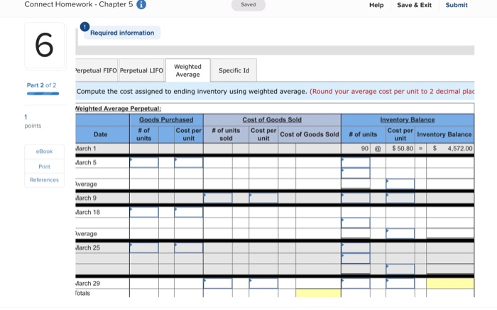
Task: Click March 29 units sold field
Action: (218, 284)
